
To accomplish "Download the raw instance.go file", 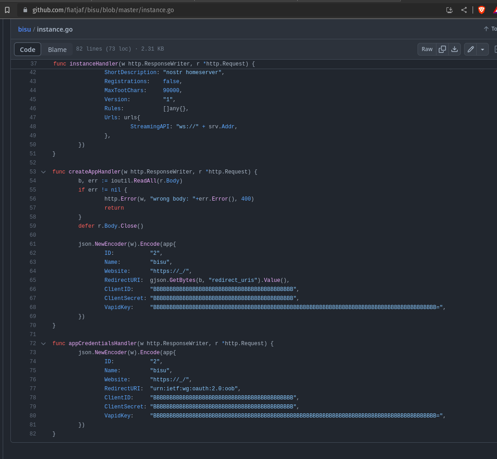I will (455, 49).
